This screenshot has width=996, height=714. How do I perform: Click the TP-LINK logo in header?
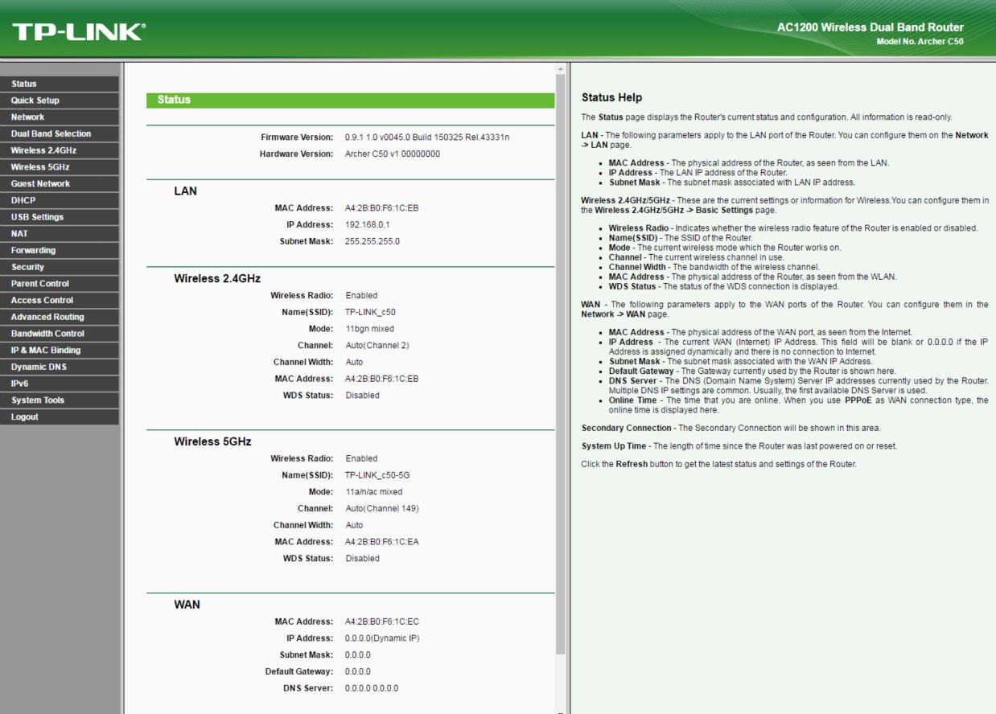(79, 32)
